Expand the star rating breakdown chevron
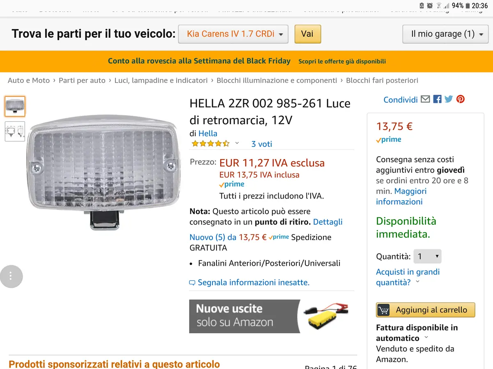The height and width of the screenshot is (369, 493). [237, 143]
